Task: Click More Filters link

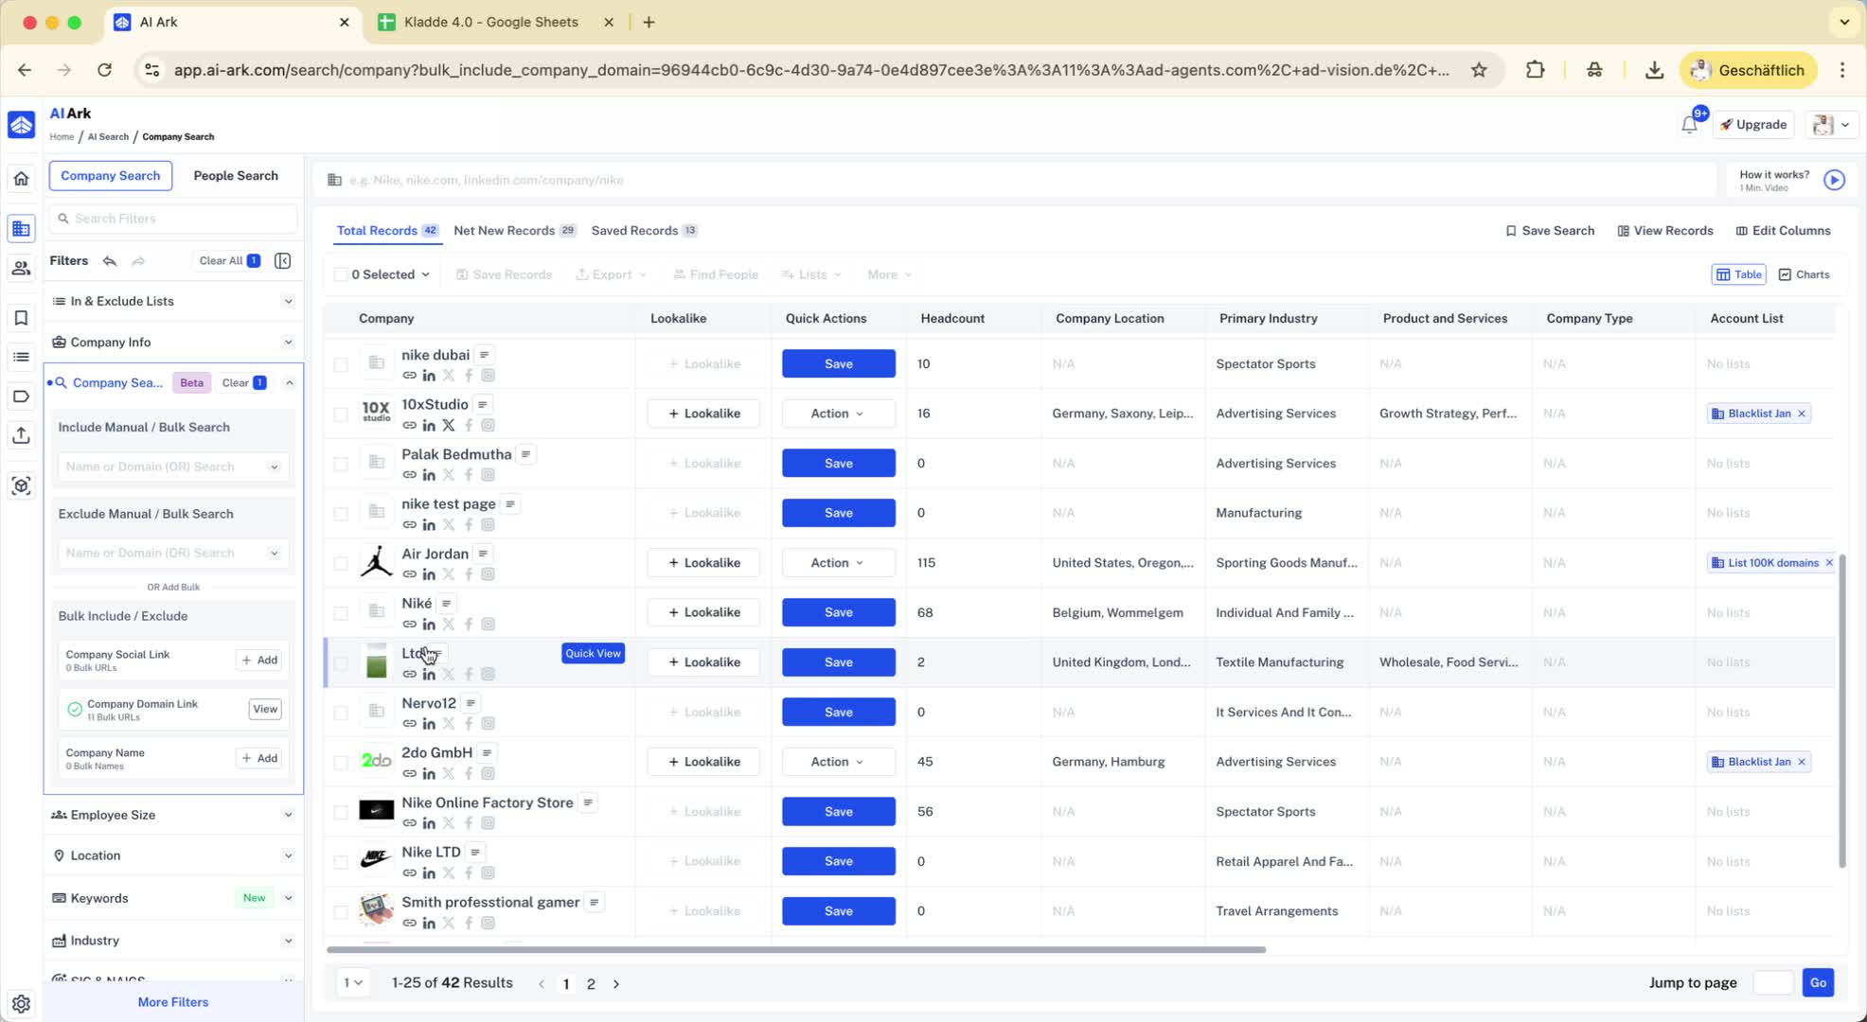Action: (173, 1002)
